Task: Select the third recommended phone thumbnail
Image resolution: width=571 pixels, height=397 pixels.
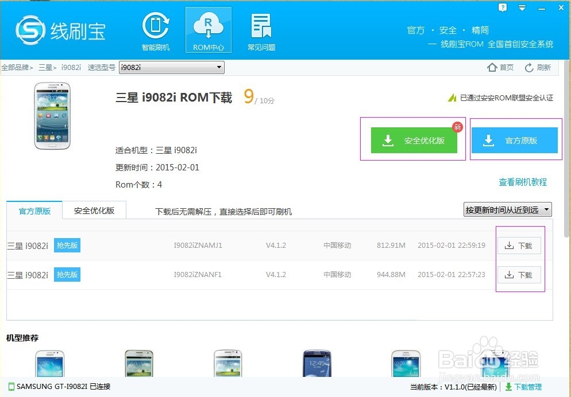Action: 228,363
